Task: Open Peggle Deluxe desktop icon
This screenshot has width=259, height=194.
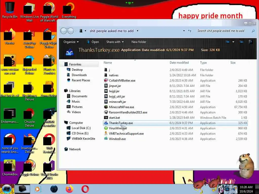Action: [29, 168]
